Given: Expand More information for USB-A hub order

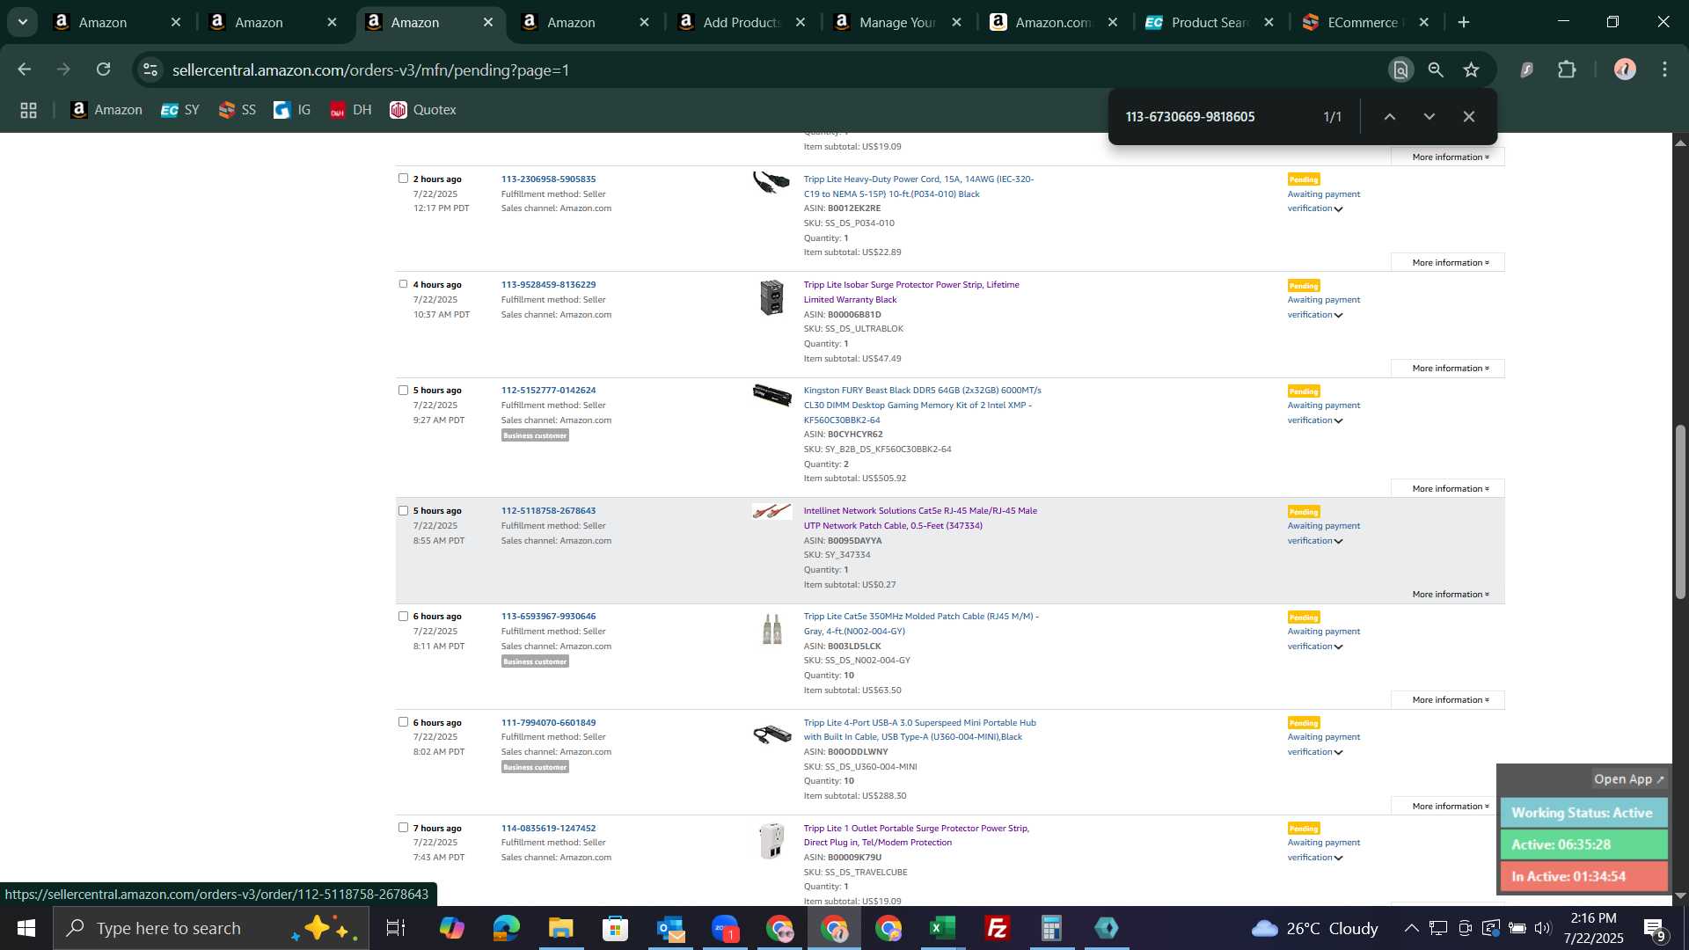Looking at the screenshot, I should click(1448, 806).
